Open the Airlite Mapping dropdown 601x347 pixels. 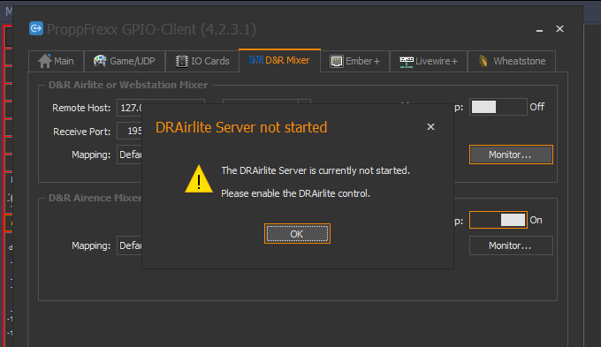click(130, 155)
